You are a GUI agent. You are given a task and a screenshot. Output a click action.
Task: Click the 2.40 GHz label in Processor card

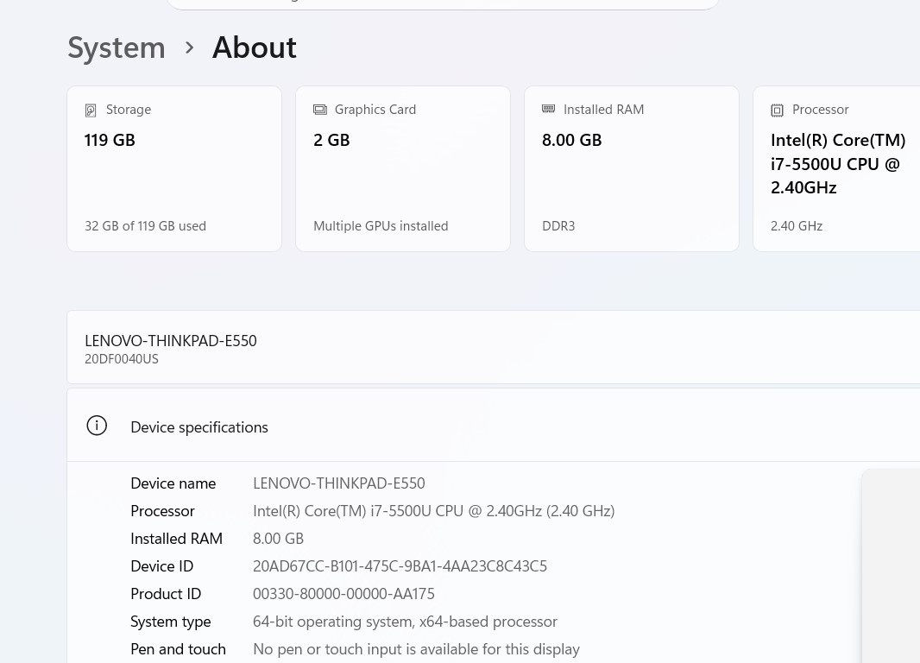[x=797, y=226]
